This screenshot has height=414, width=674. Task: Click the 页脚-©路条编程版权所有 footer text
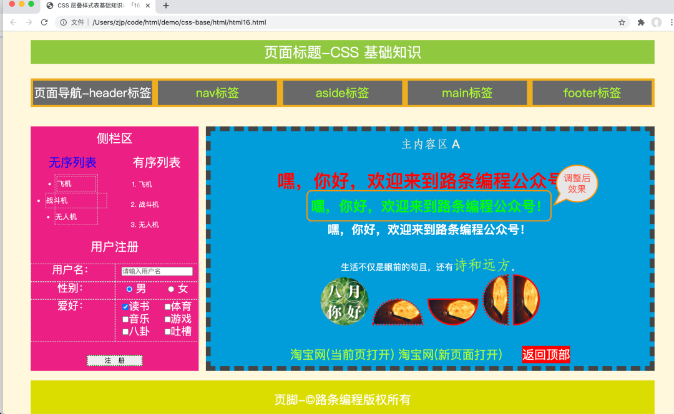coord(343,400)
